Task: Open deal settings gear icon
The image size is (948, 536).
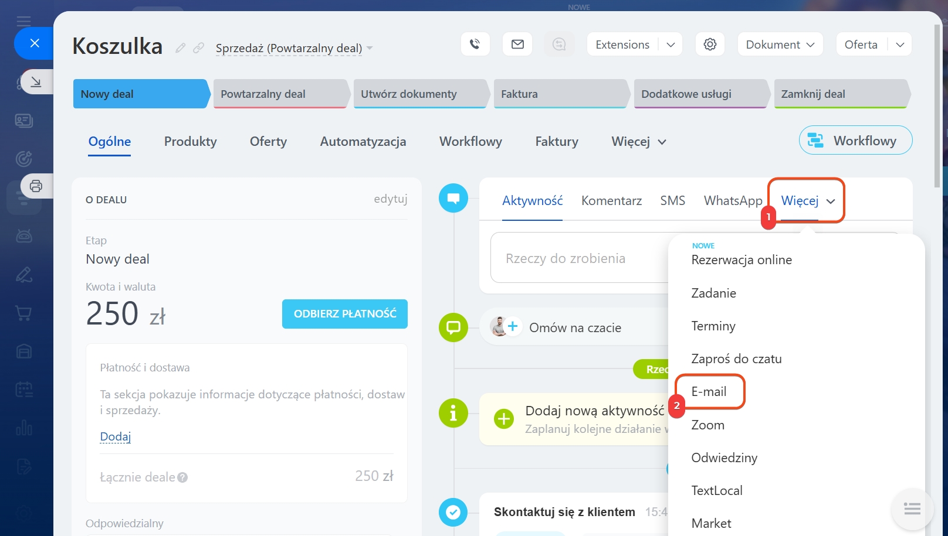Action: pyautogui.click(x=710, y=45)
